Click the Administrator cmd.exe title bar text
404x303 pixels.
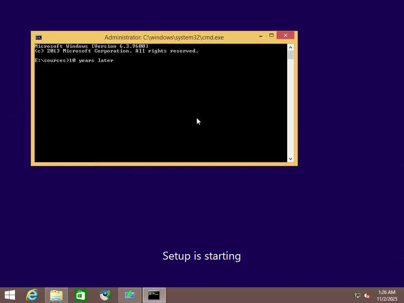(164, 37)
